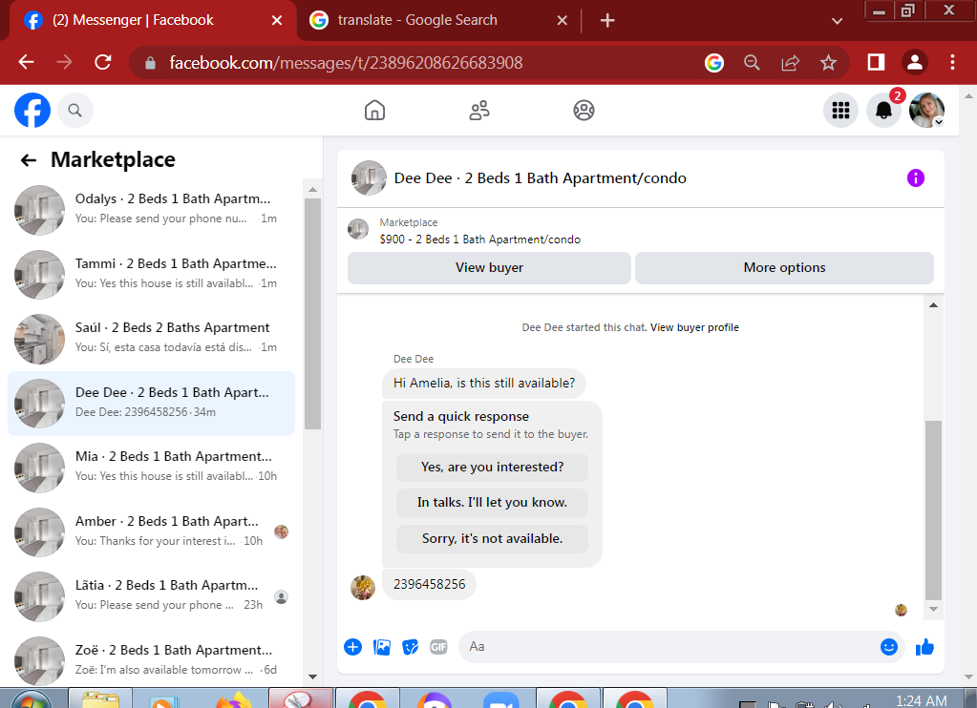Attach a photo with the image icon
The image size is (977, 708).
tap(381, 647)
